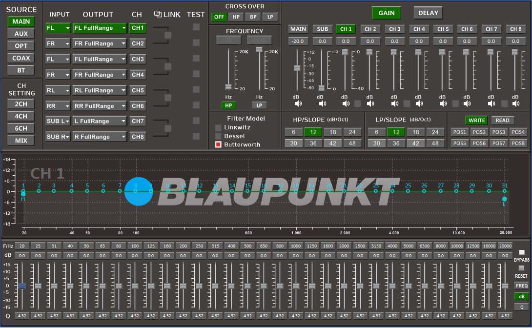Select the Linkwitz filter model checkbox
The width and height of the screenshot is (532, 328).
tap(218, 127)
